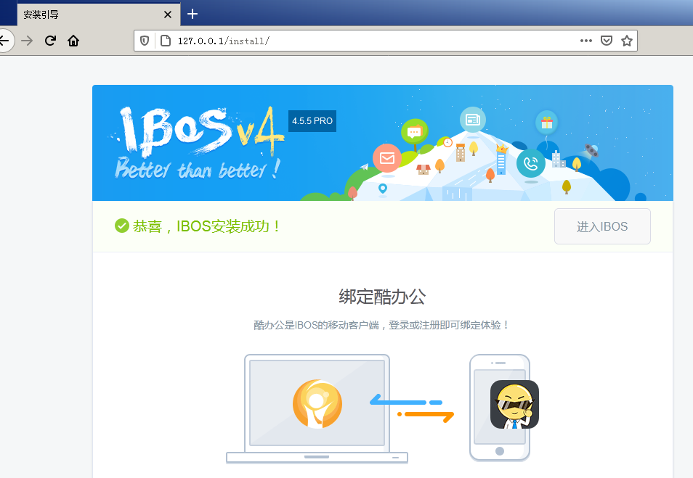The height and width of the screenshot is (478, 693).
Task: Click the green success checkmark icon
Action: coord(121,226)
